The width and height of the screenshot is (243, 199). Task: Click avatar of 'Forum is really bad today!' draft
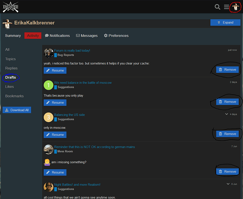coord(48,53)
